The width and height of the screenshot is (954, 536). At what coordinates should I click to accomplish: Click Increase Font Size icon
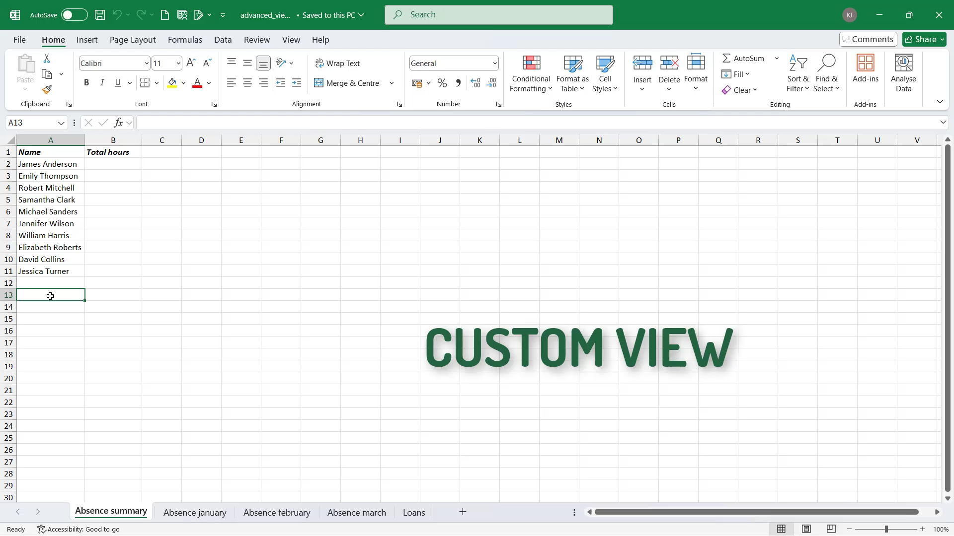[191, 63]
